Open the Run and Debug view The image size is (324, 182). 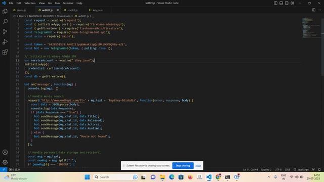[x=5, y=41]
